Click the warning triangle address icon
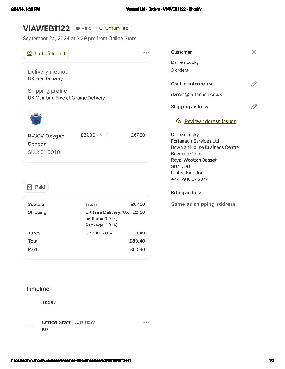The height and width of the screenshot is (369, 285). pos(178,121)
